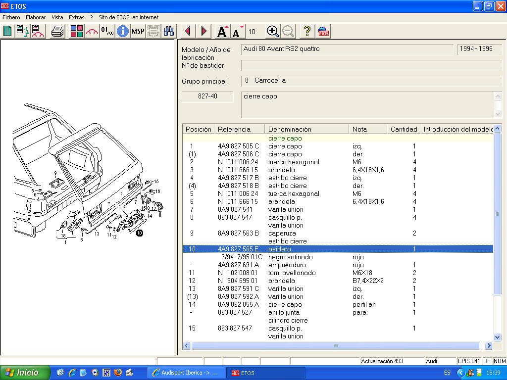Click the Grupo principal field 8 Carroceria
The image size is (507, 380).
(371, 81)
